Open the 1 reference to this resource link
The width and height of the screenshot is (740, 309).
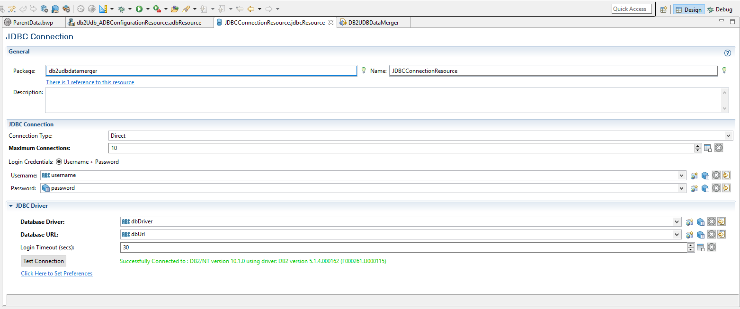[x=90, y=82]
